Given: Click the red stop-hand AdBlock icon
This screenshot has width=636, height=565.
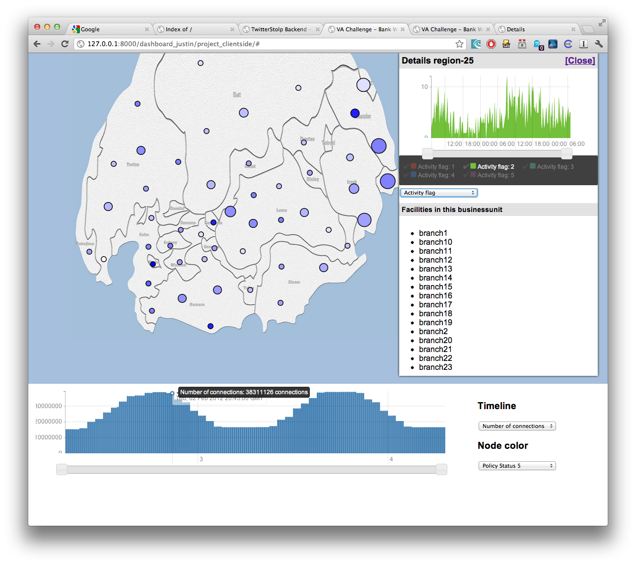Looking at the screenshot, I should [x=491, y=44].
